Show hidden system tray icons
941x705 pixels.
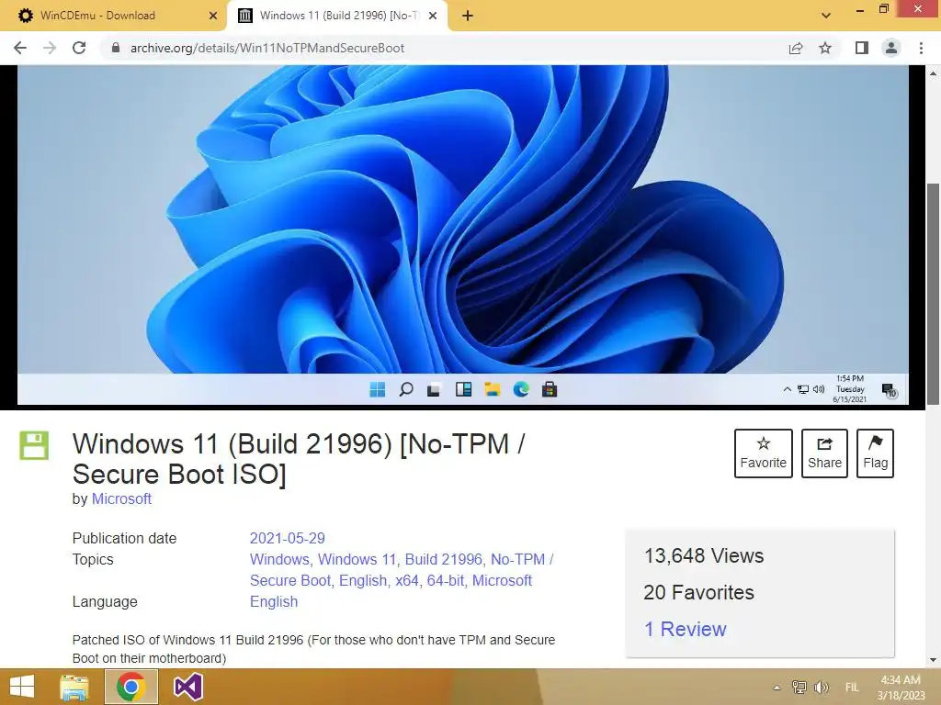pos(777,688)
